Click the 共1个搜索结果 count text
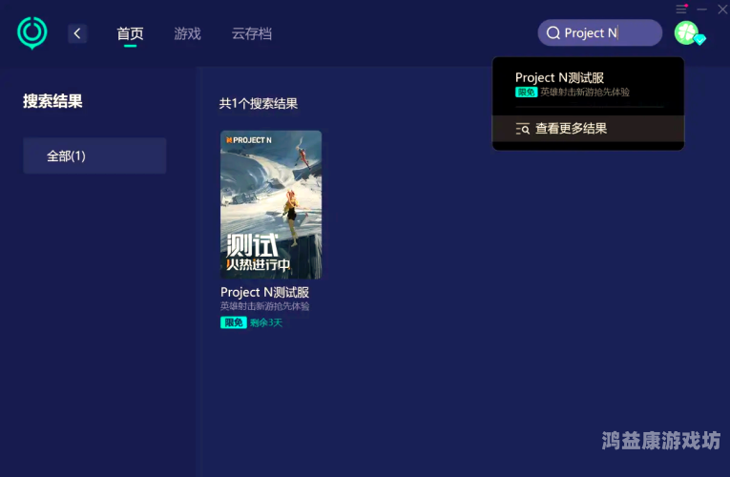The image size is (730, 477). pyautogui.click(x=258, y=103)
